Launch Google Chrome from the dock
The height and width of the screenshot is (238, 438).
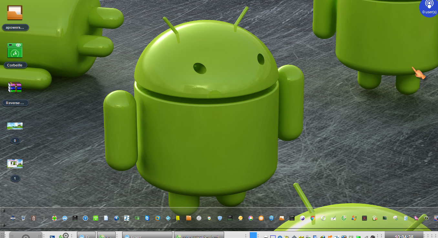click(313, 218)
